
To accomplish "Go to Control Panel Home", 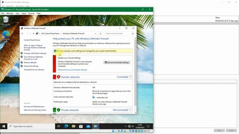I will point(32,40).
